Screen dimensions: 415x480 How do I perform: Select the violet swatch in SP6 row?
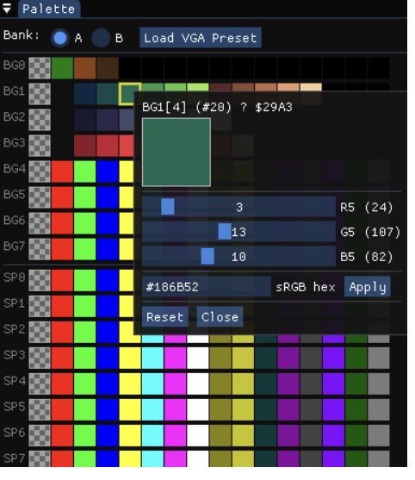[334, 435]
